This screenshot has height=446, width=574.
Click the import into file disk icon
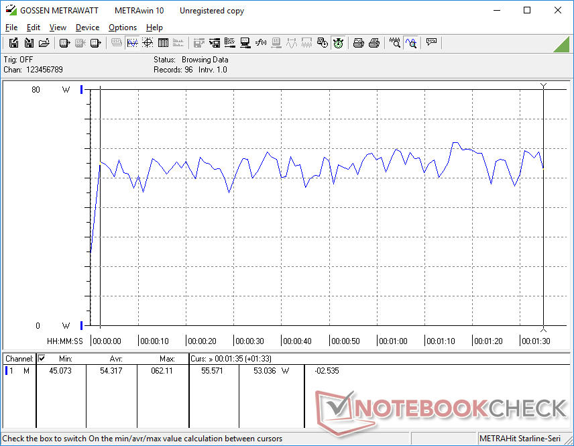(x=29, y=43)
